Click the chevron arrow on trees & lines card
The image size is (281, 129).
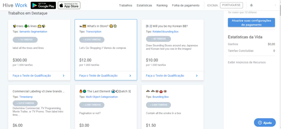point(64,76)
